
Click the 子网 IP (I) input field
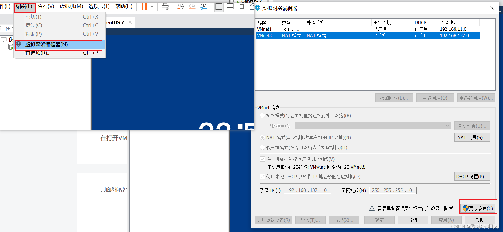pos(307,190)
